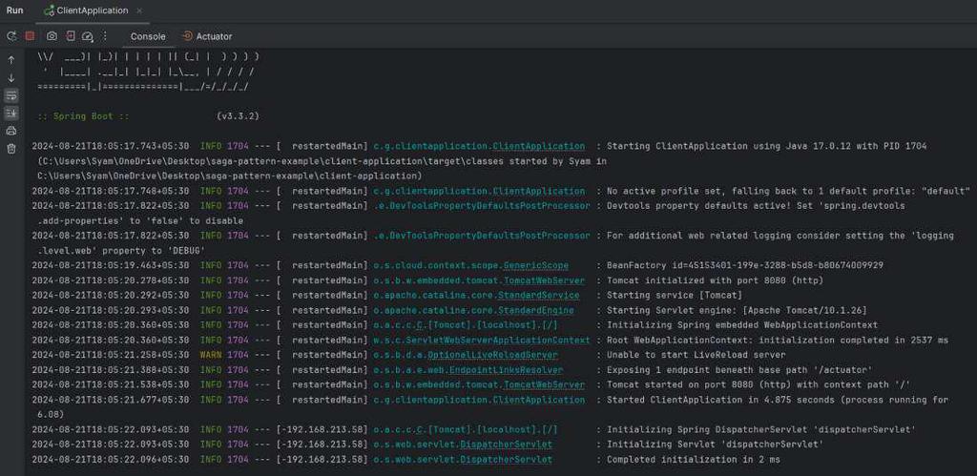Click the BeanFactory id message text
The height and width of the screenshot is (476, 977).
pyautogui.click(x=744, y=265)
